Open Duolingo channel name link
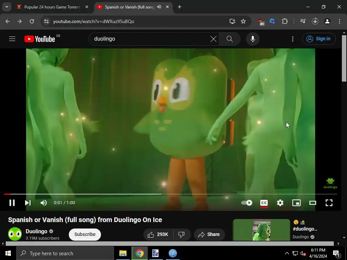Screen dimensions: 347x260 point(37,231)
